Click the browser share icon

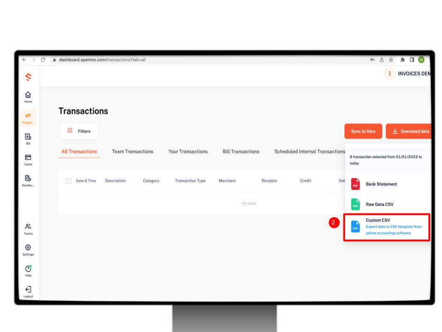pos(382,59)
